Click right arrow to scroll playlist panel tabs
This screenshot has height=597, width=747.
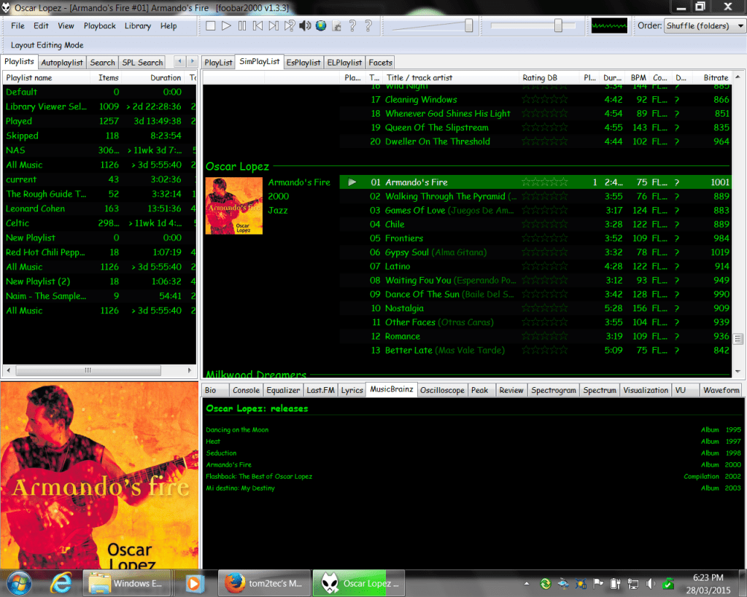click(193, 62)
